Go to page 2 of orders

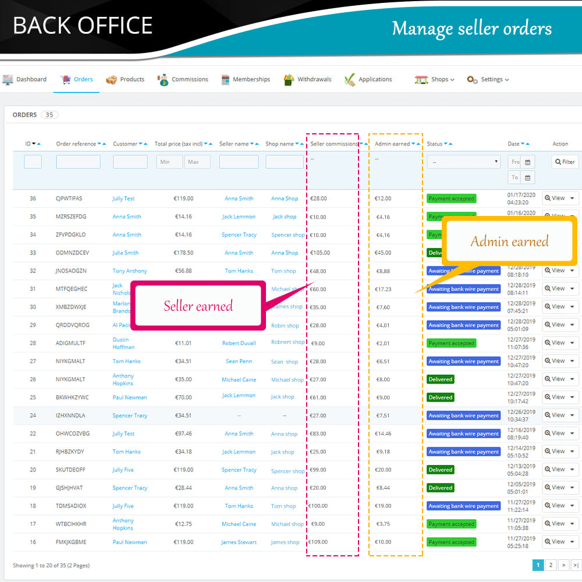551,565
